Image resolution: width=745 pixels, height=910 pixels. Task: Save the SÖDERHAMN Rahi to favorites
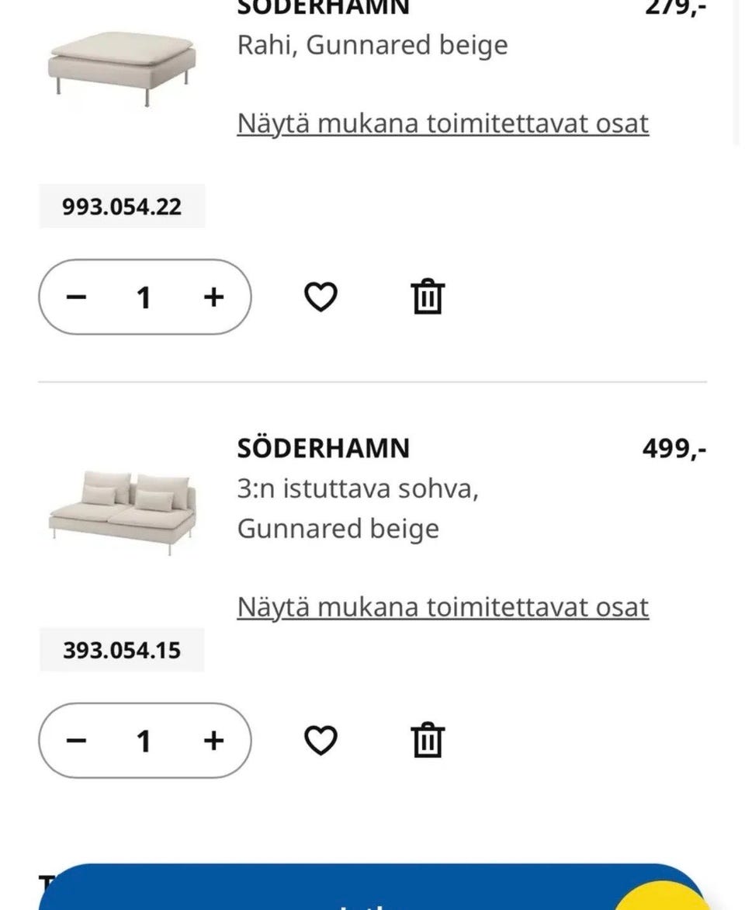coord(321,296)
